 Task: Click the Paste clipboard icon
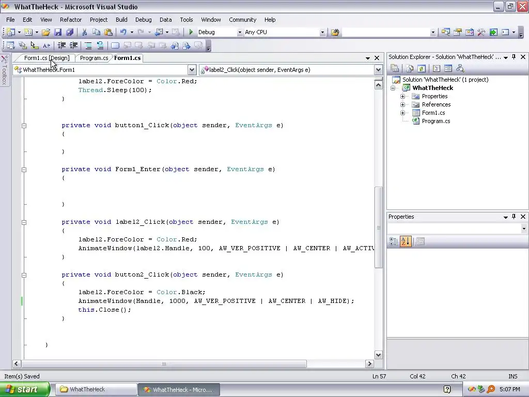point(108,32)
